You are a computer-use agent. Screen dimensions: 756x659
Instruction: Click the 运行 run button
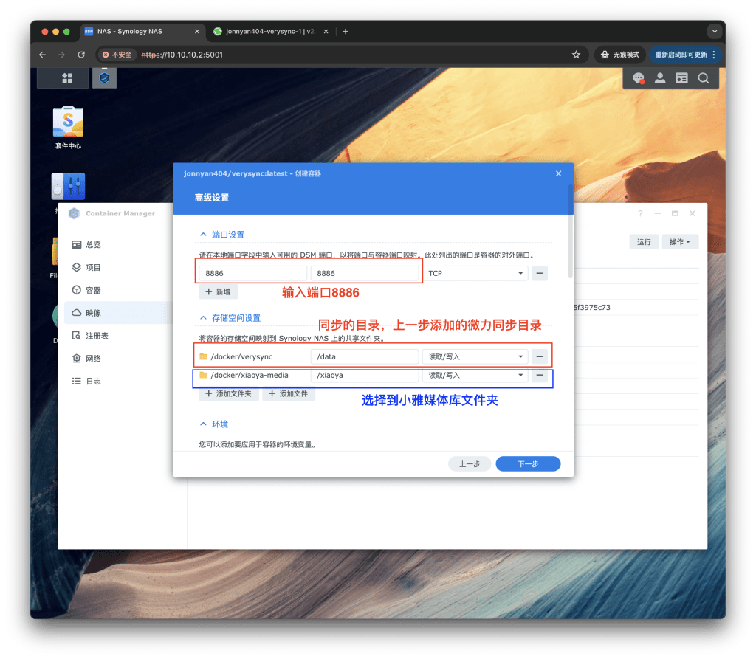[x=644, y=242]
